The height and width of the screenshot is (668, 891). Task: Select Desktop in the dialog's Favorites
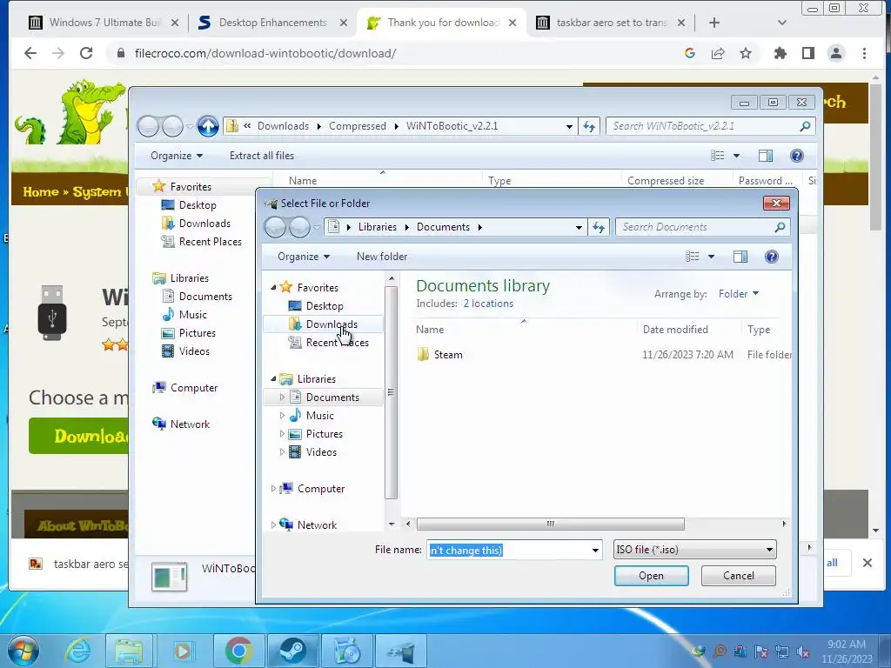point(324,305)
